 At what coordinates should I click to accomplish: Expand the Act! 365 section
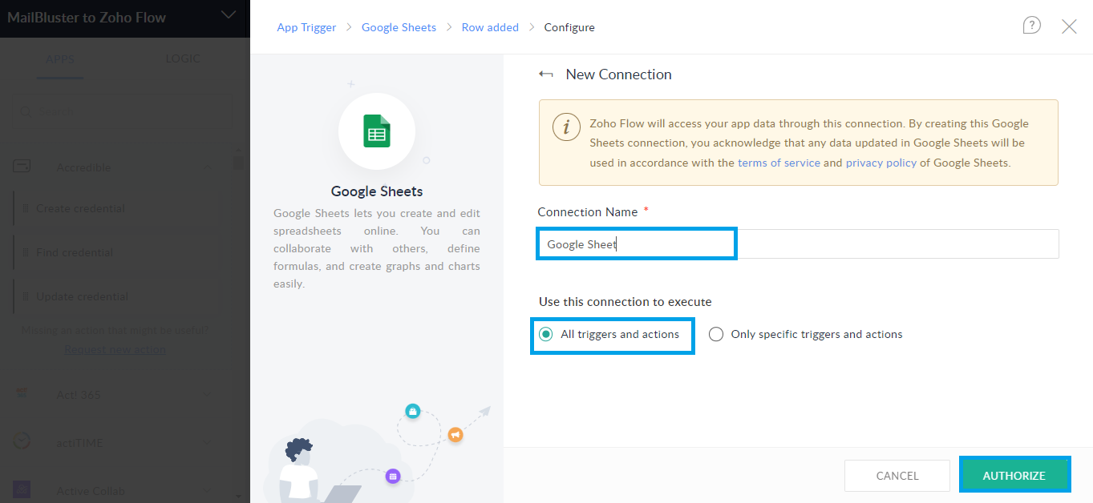pos(208,394)
